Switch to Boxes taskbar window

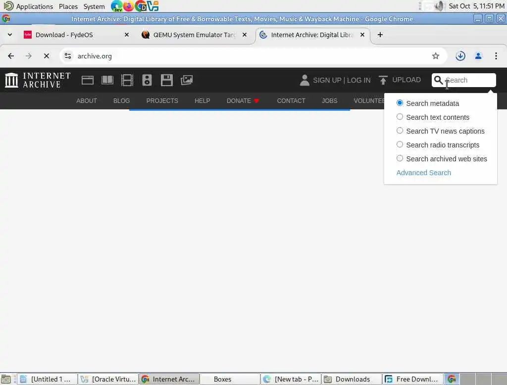[x=230, y=379]
